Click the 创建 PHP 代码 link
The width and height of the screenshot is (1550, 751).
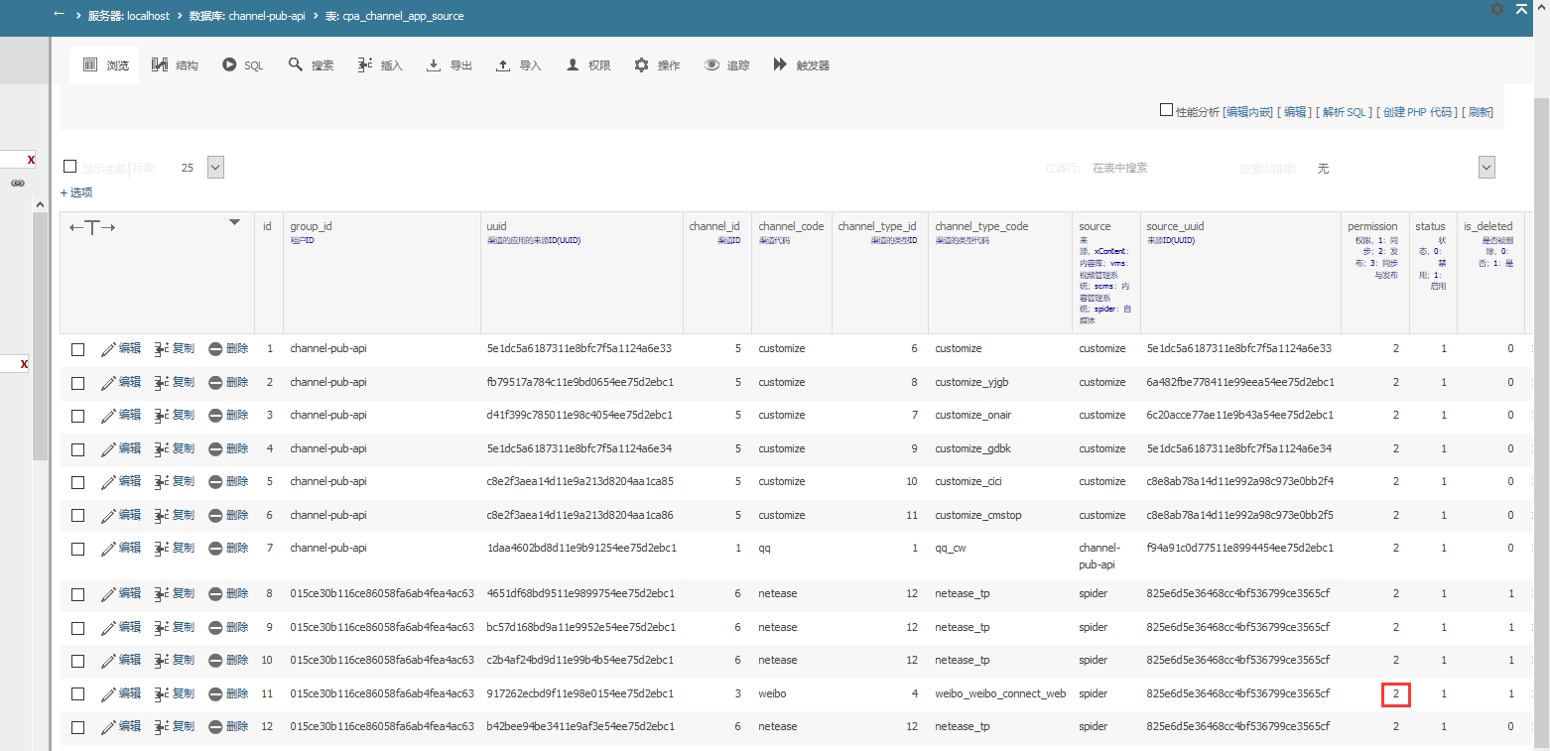[1417, 112]
